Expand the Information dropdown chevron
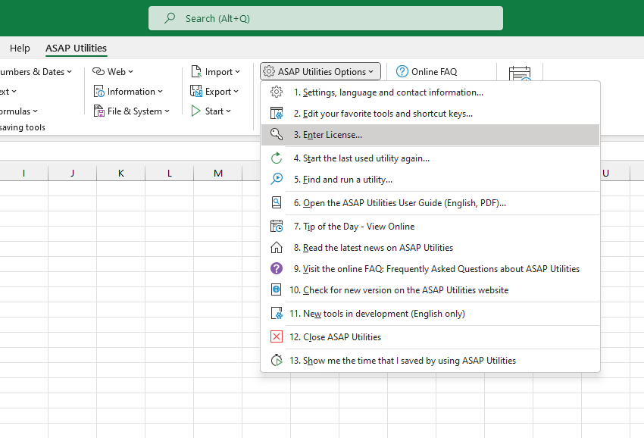The image size is (644, 438). (x=160, y=91)
